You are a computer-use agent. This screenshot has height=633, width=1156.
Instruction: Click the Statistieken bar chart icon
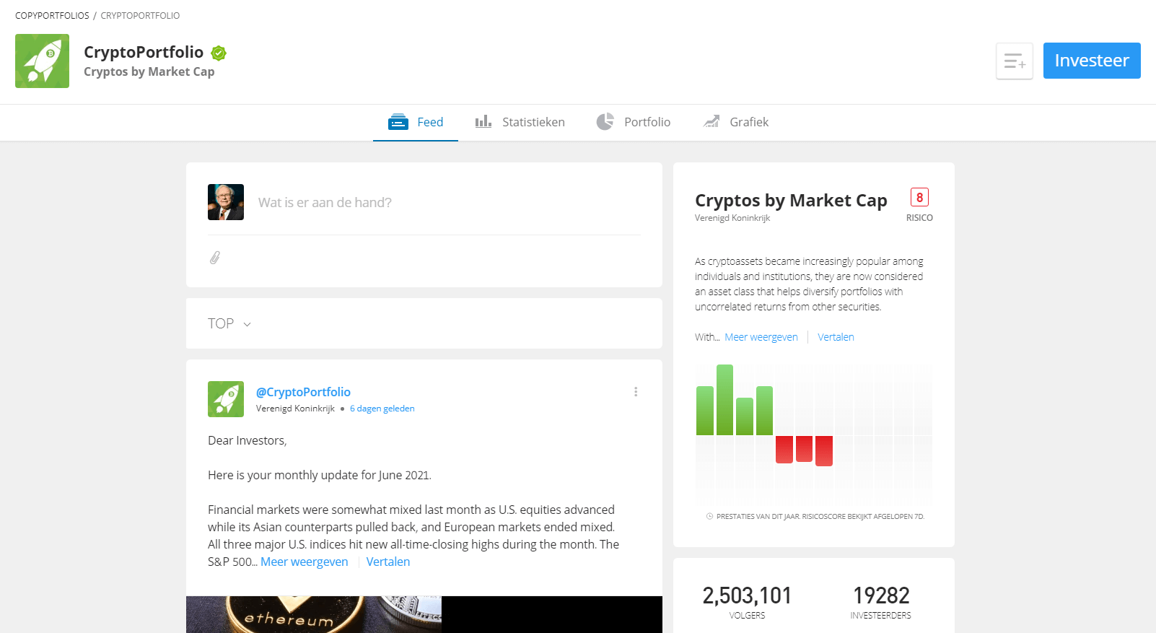point(483,121)
